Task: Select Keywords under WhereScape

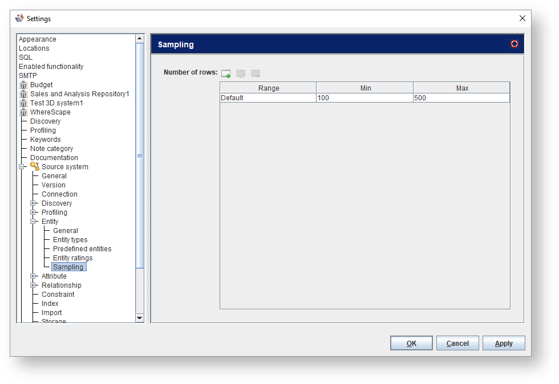Action: (x=45, y=139)
